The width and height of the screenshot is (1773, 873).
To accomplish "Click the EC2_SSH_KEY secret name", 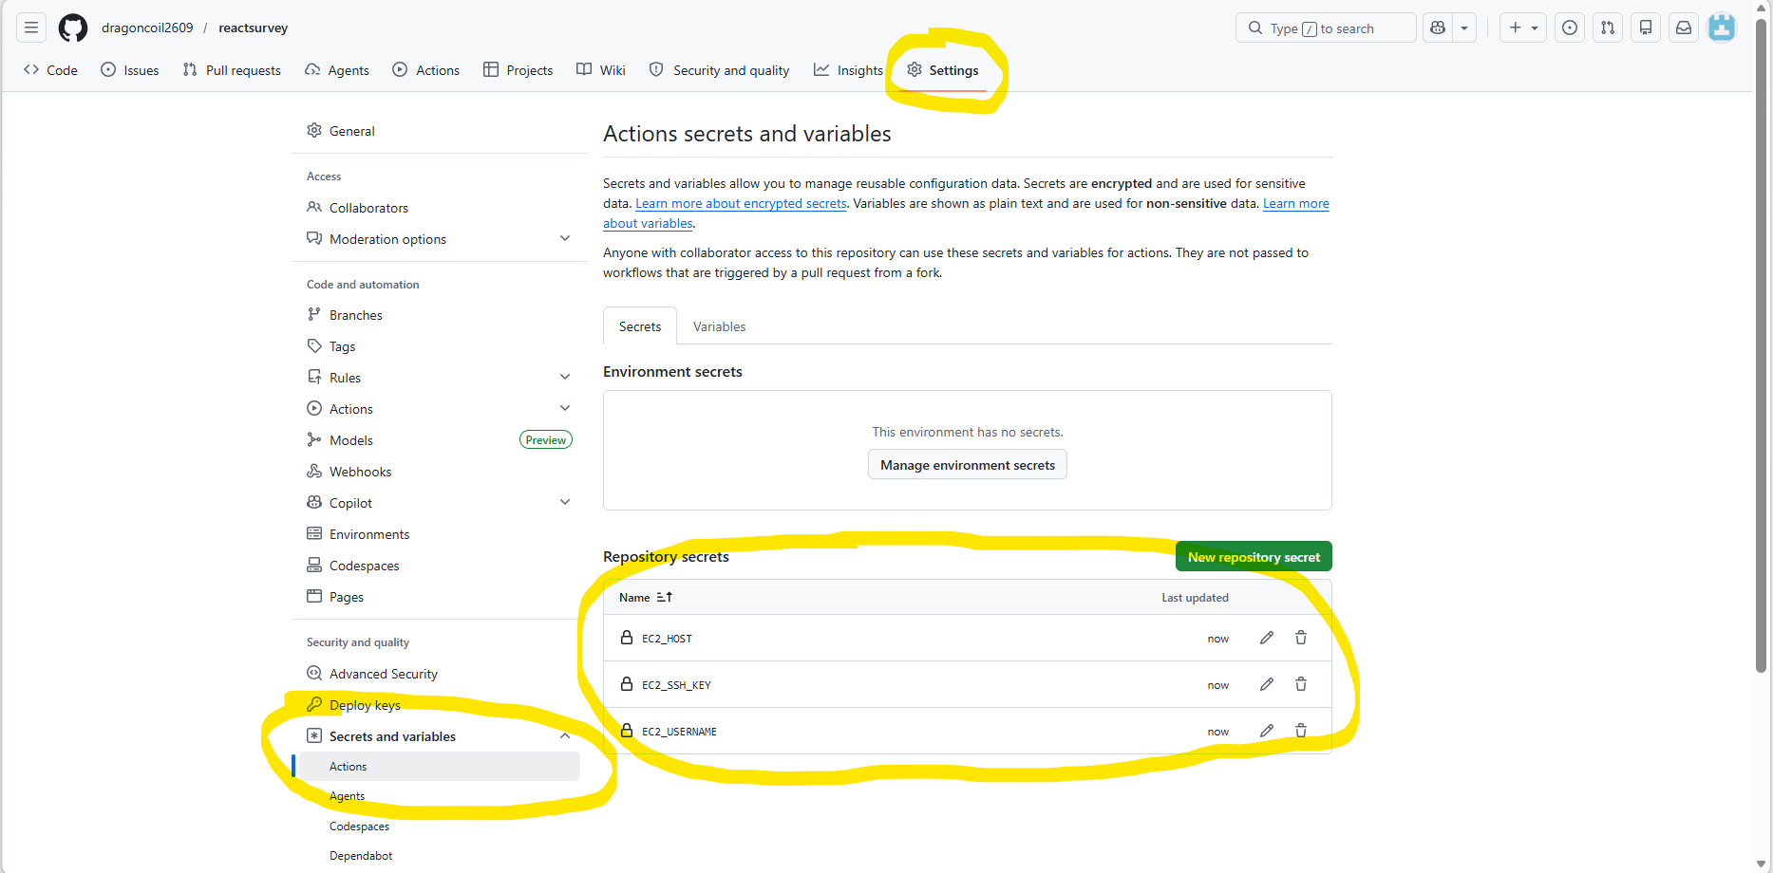I will tap(676, 685).
